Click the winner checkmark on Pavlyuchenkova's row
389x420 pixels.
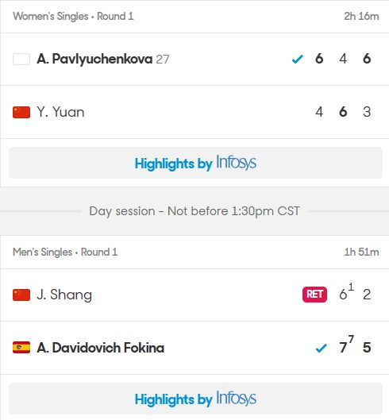298,59
